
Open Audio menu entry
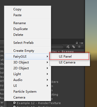pos(28,80)
